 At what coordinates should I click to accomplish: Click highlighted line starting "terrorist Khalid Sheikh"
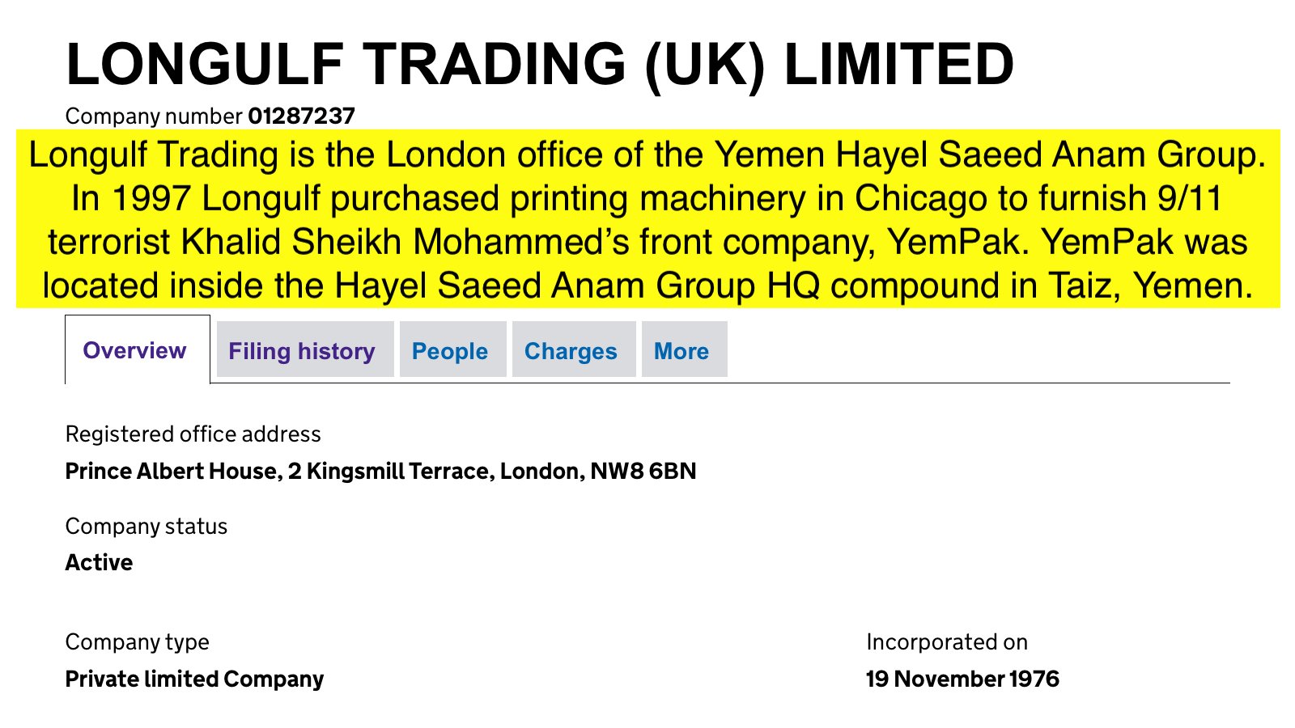point(647,242)
